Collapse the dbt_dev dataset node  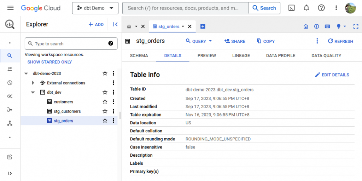coord(33,92)
